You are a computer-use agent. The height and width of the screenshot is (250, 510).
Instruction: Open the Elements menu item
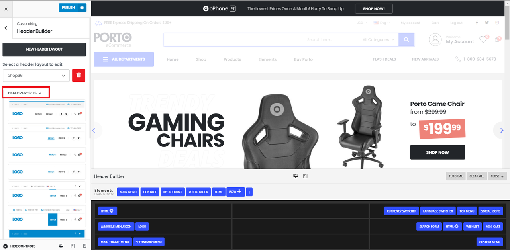click(x=267, y=59)
